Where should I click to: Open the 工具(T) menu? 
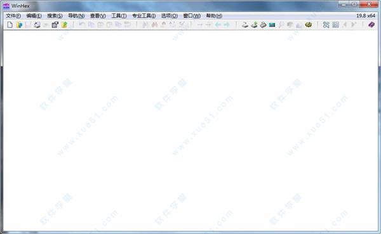click(x=119, y=16)
